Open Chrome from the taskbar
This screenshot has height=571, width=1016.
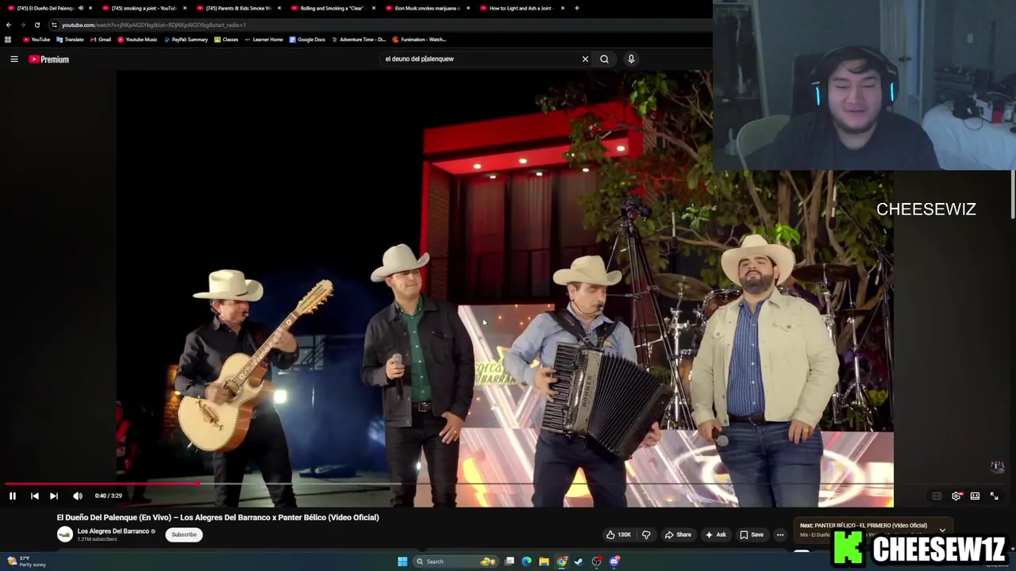pyautogui.click(x=561, y=561)
